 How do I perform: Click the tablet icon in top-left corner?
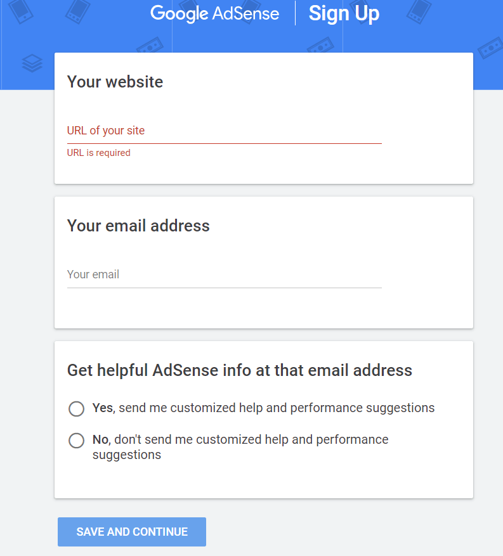click(20, 11)
